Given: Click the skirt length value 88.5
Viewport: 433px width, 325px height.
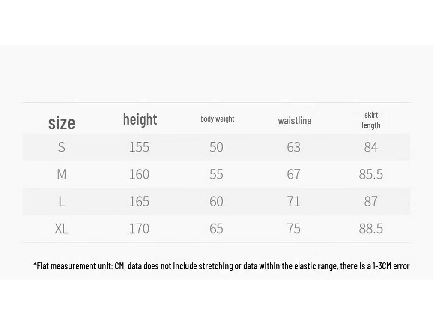Looking at the screenshot, I should point(371,229).
